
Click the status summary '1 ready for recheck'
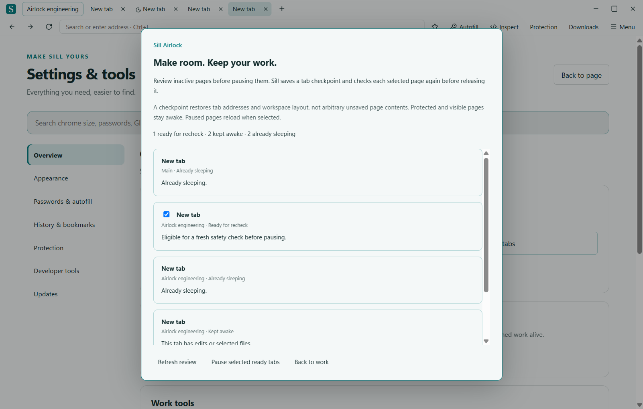coord(178,134)
